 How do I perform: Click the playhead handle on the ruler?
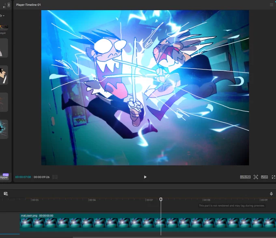coord(161,199)
